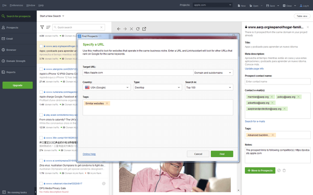Check the www.ubergizmo.com result checkbox

click(41, 69)
